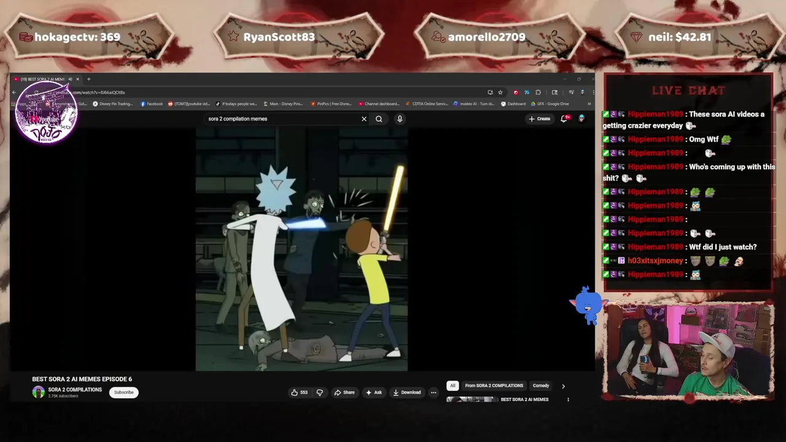
Task: Search with your voice microphone button
Action: click(x=400, y=119)
